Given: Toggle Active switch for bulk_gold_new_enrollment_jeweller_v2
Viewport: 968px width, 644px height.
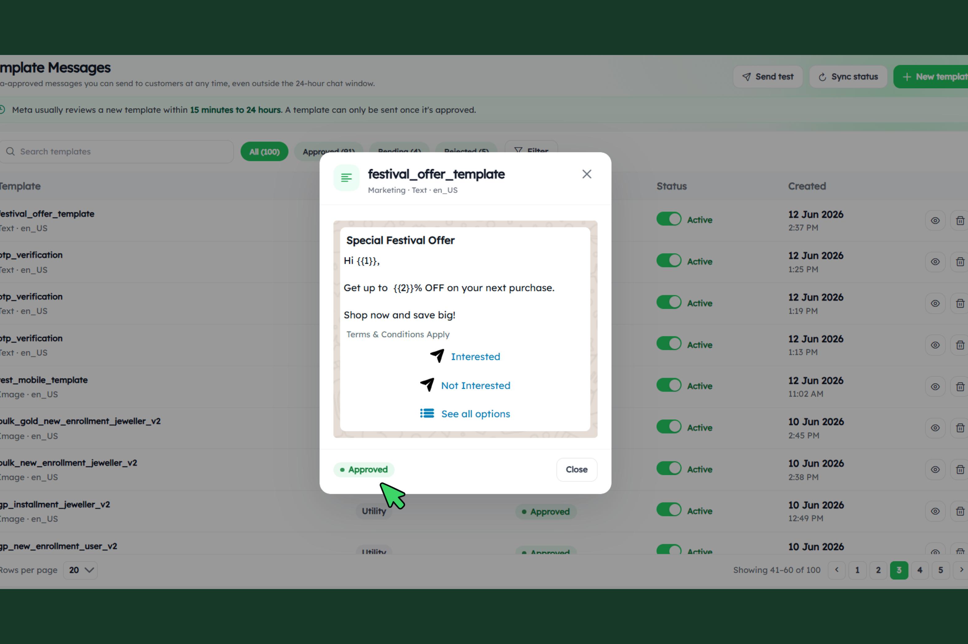Looking at the screenshot, I should [669, 427].
